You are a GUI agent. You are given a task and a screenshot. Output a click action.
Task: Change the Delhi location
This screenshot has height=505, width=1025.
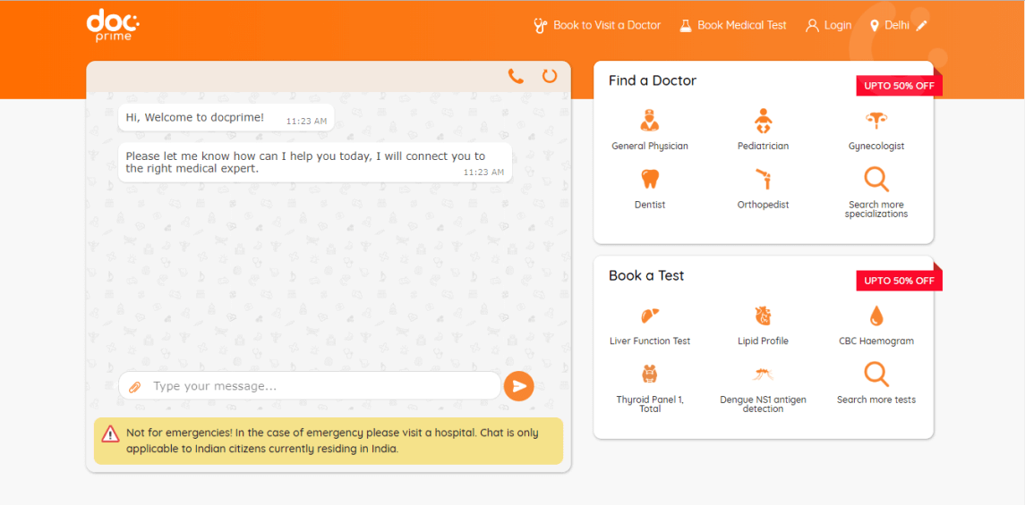point(899,25)
